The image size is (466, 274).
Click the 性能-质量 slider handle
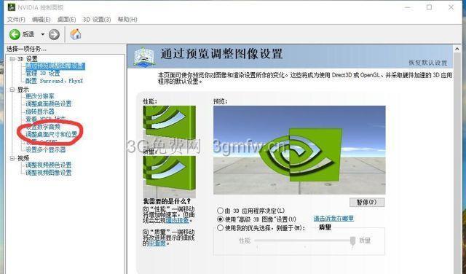coord(352,241)
